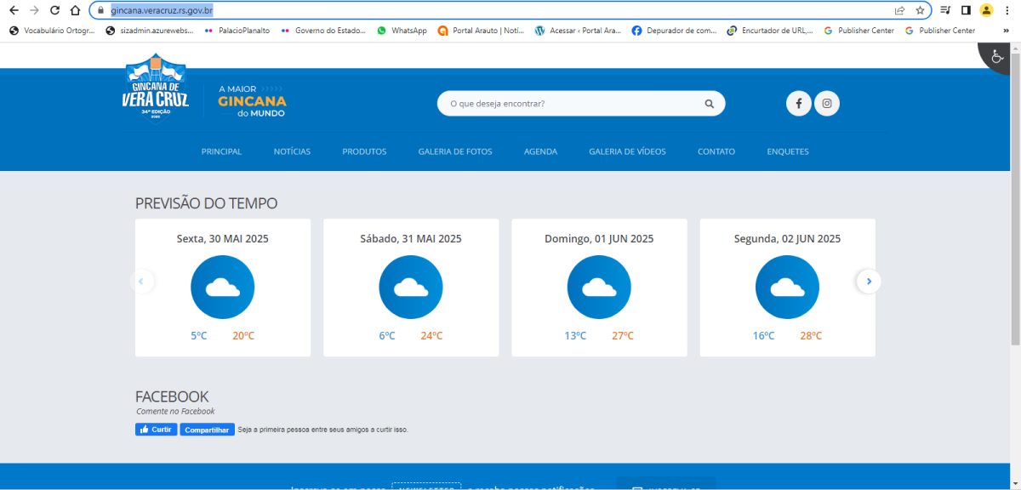Click the Chrome profile avatar
The height and width of the screenshot is (490, 1021).
[986, 10]
